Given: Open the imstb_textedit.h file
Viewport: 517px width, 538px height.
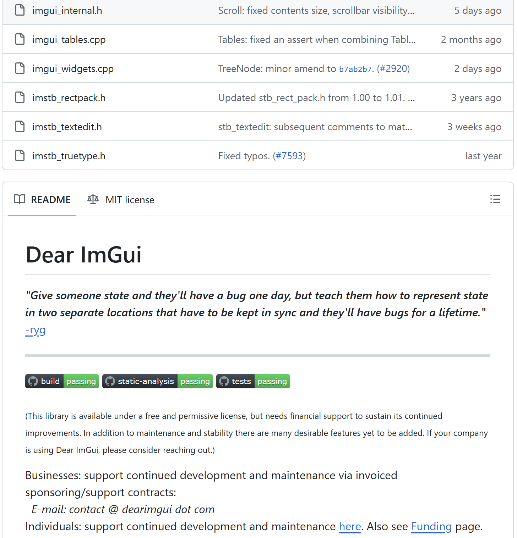Looking at the screenshot, I should pyautogui.click(x=67, y=127).
